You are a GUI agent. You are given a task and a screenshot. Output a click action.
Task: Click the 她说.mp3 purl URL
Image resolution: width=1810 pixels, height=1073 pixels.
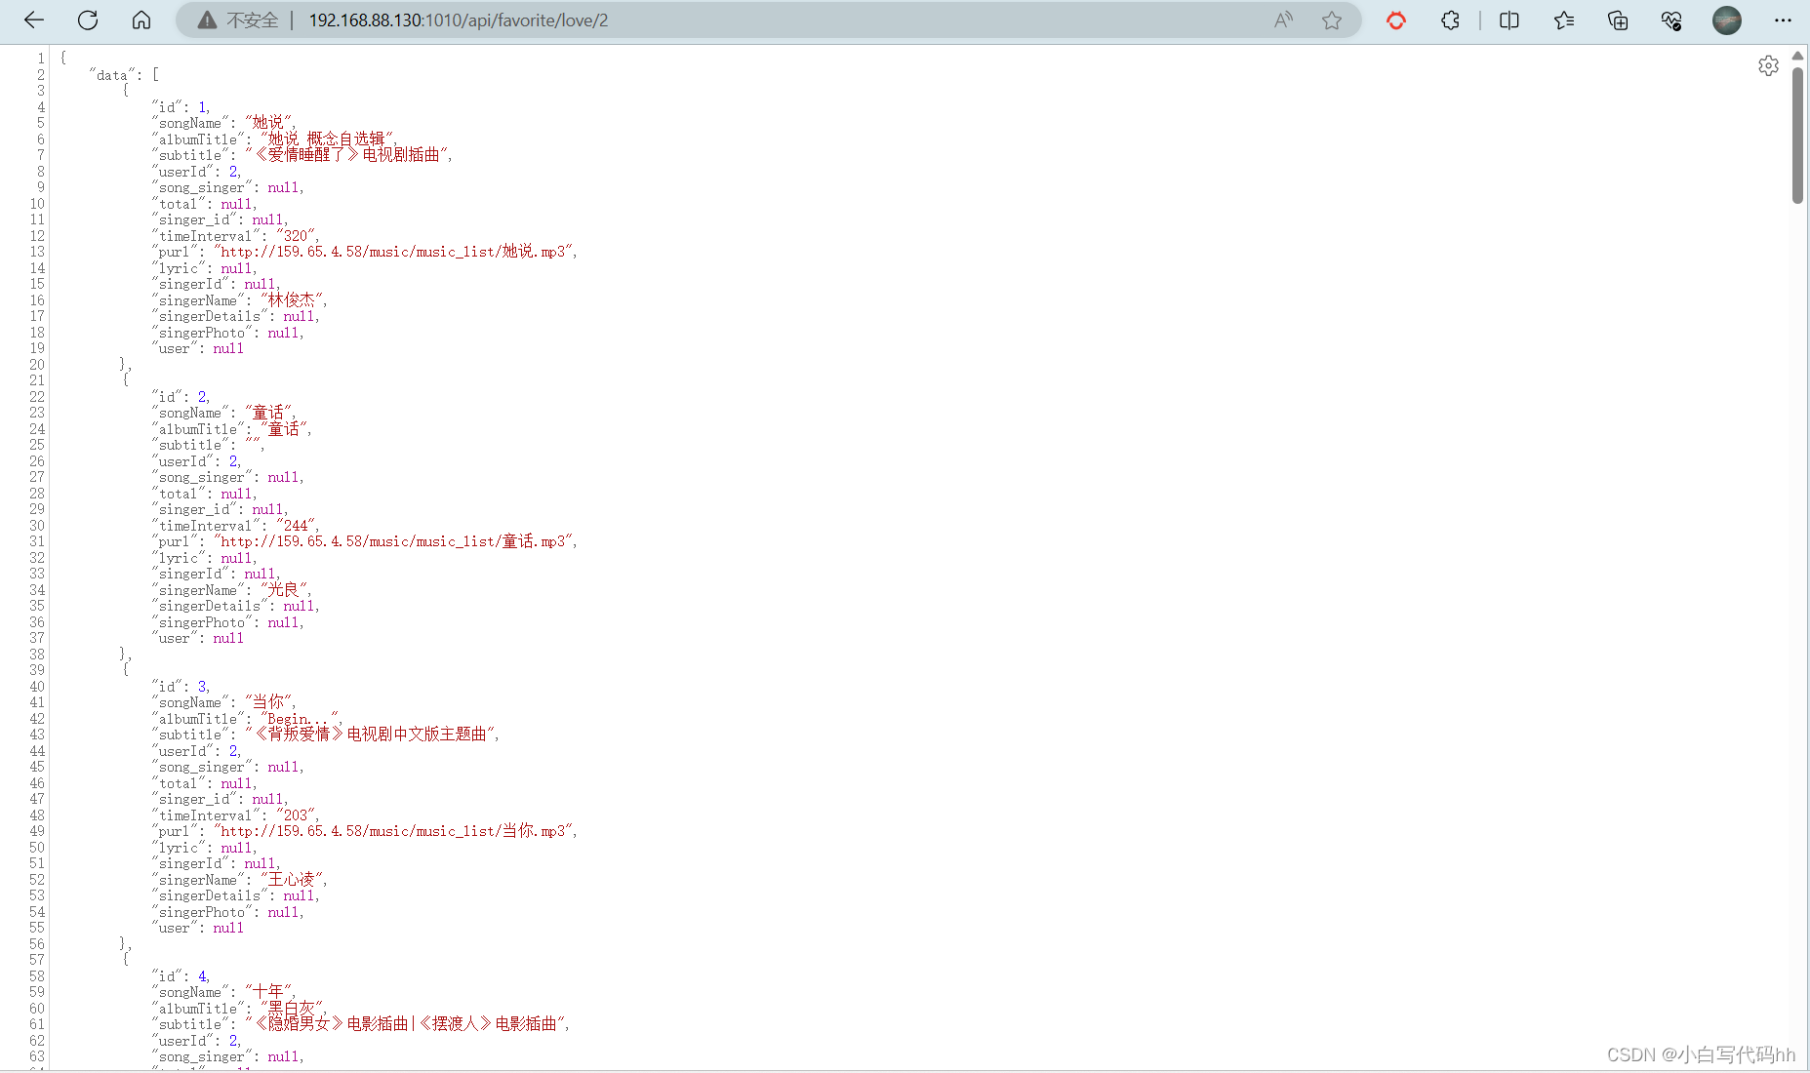tap(394, 252)
